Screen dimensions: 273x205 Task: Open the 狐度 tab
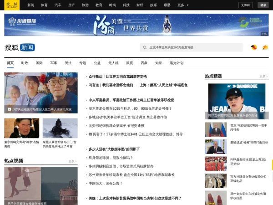click(x=130, y=63)
